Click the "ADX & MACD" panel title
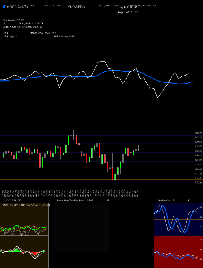Image resolution: width=203 pixels, height=268 pixels. 13,201
